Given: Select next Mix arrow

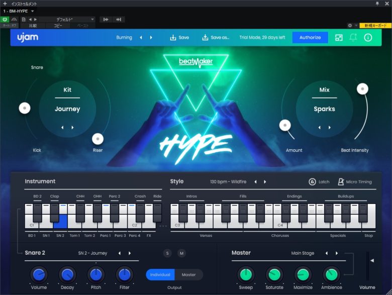Looking at the screenshot, I should coord(330,128).
